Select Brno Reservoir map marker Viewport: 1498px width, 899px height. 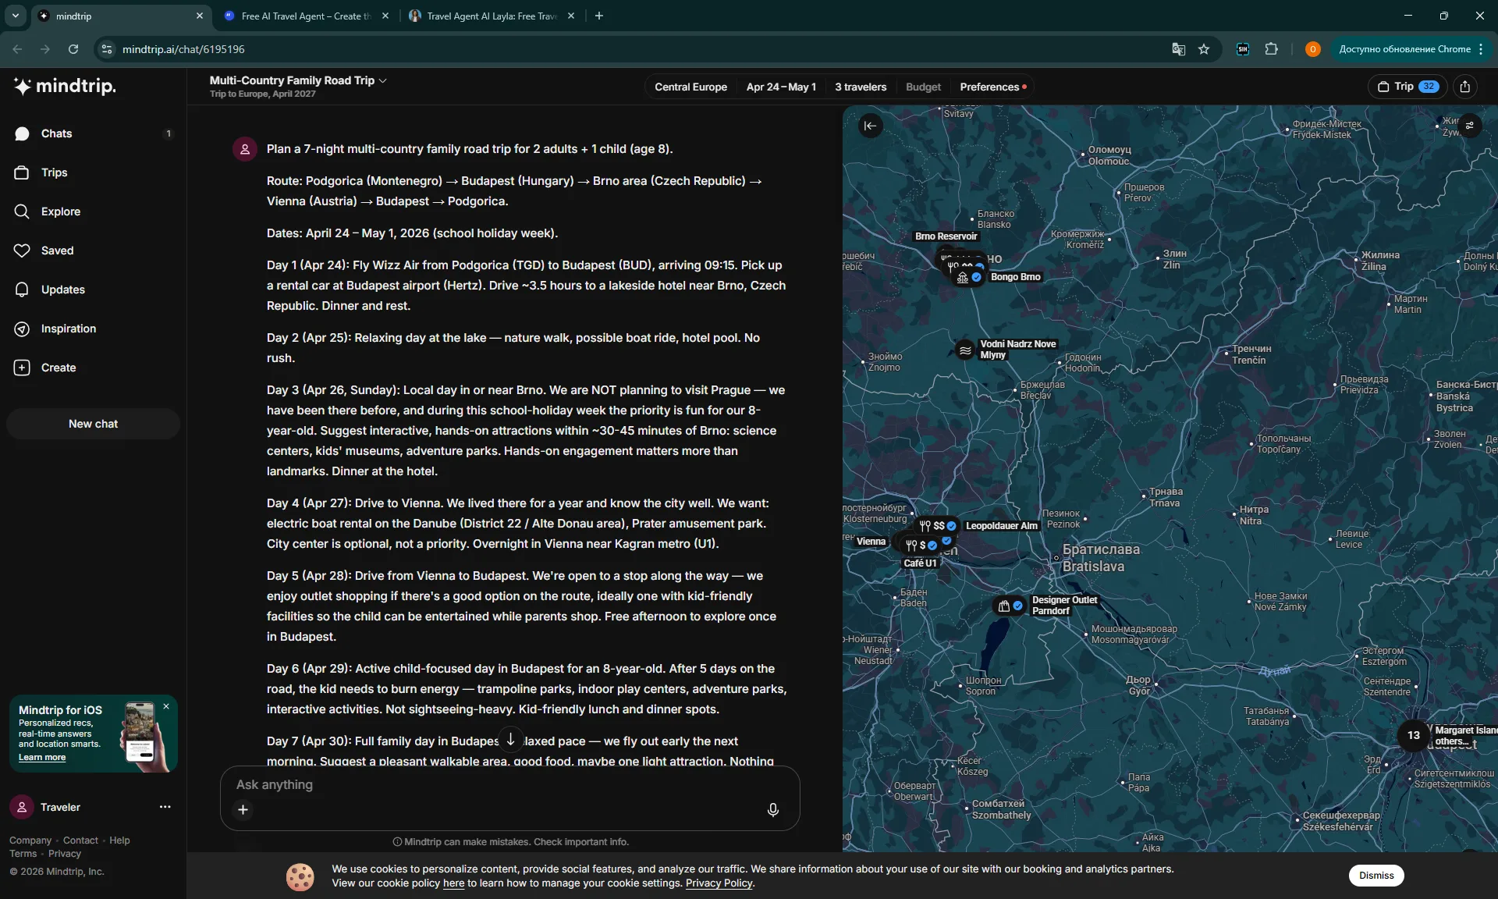tap(946, 236)
